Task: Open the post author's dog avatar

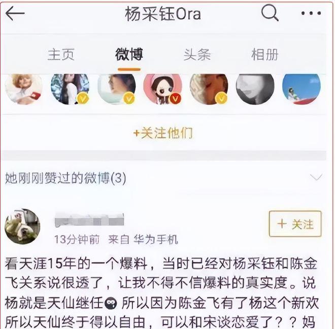Action: (22, 227)
